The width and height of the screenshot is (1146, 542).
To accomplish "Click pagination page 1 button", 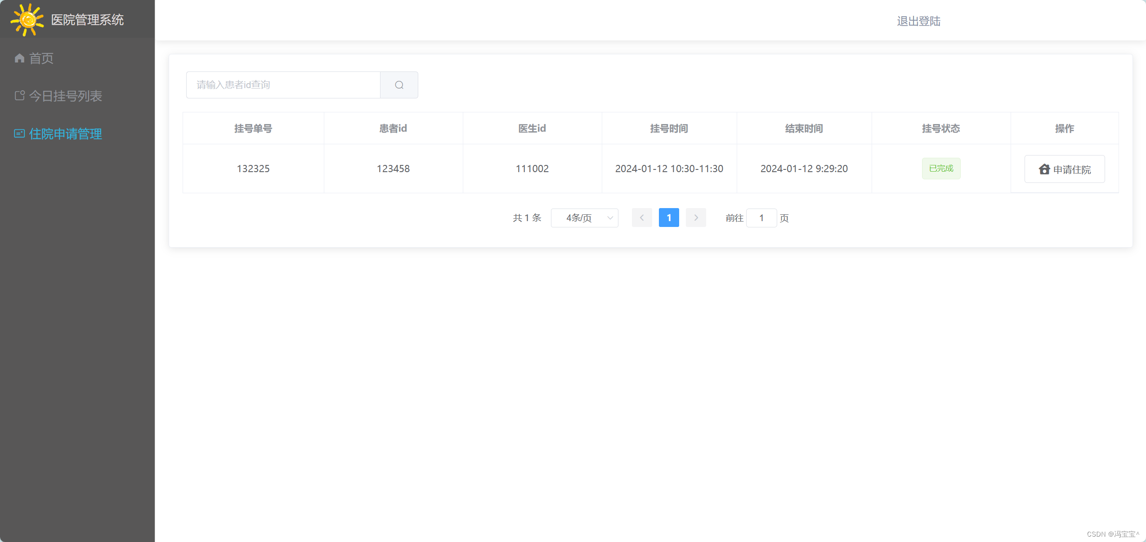I will 669,218.
